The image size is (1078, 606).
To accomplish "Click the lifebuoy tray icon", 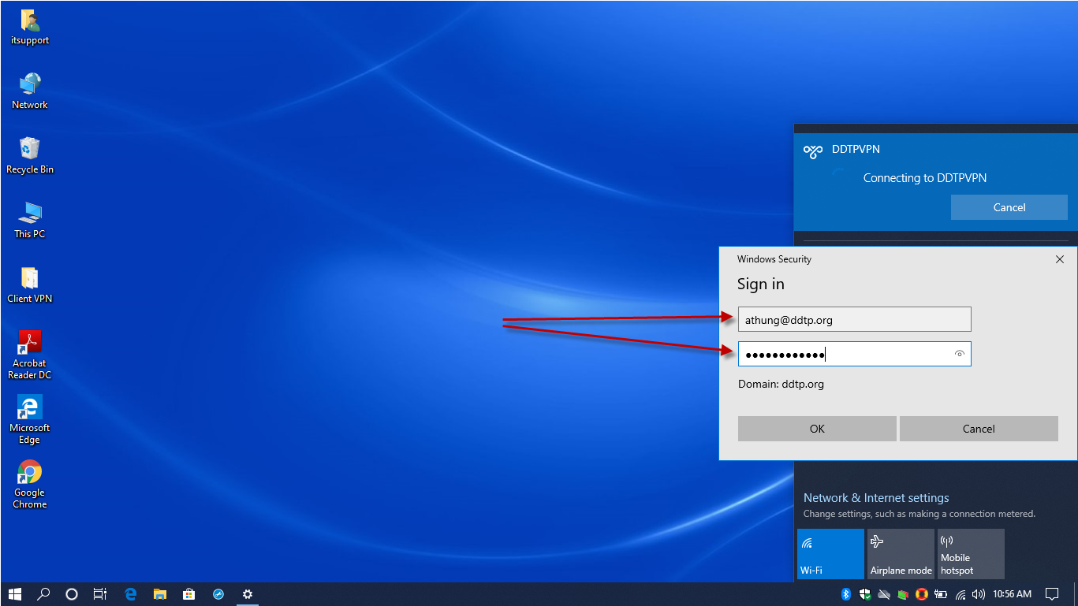I will pyautogui.click(x=922, y=594).
